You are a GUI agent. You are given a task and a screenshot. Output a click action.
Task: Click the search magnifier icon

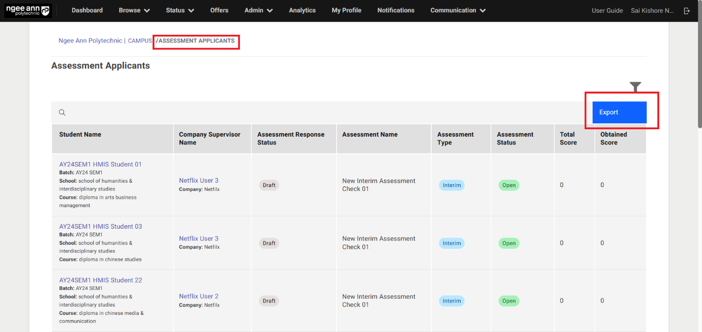click(62, 113)
